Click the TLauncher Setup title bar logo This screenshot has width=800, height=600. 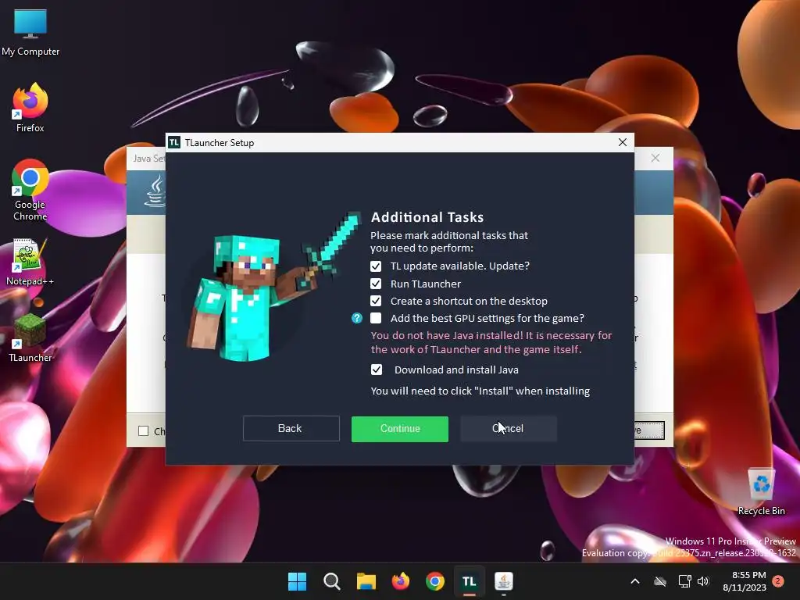[174, 142]
